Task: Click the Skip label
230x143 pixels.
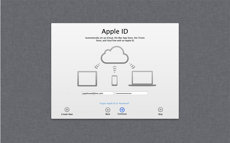Action: [160, 114]
